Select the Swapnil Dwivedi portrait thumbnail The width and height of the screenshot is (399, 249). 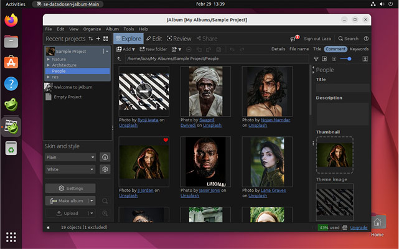pyautogui.click(x=205, y=91)
